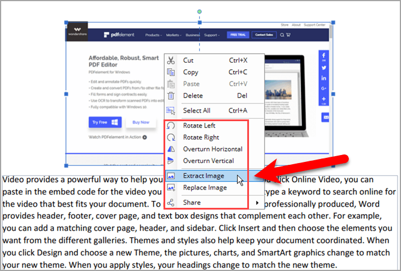The image size is (401, 271).
Task: Click the Overturn Horizontal flip icon
Action: (171, 149)
